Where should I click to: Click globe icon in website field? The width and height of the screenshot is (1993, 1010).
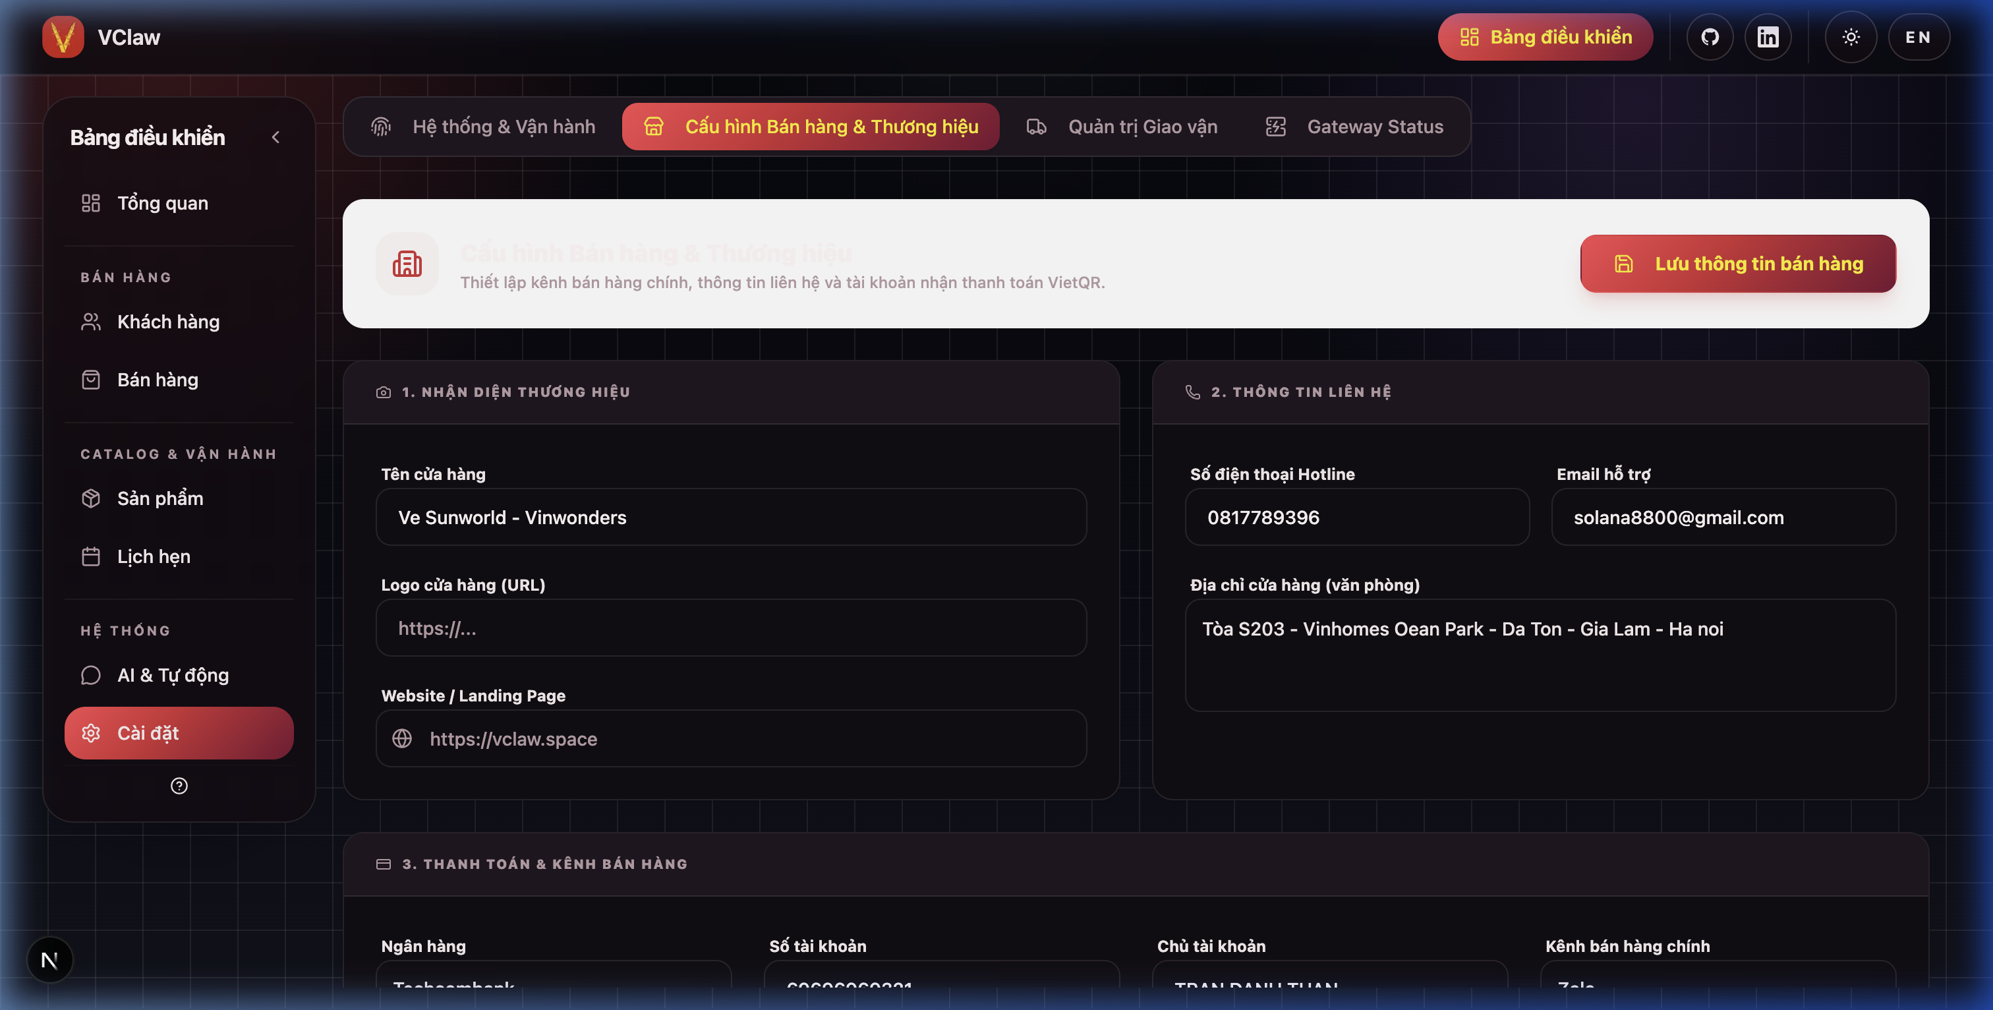(x=402, y=738)
